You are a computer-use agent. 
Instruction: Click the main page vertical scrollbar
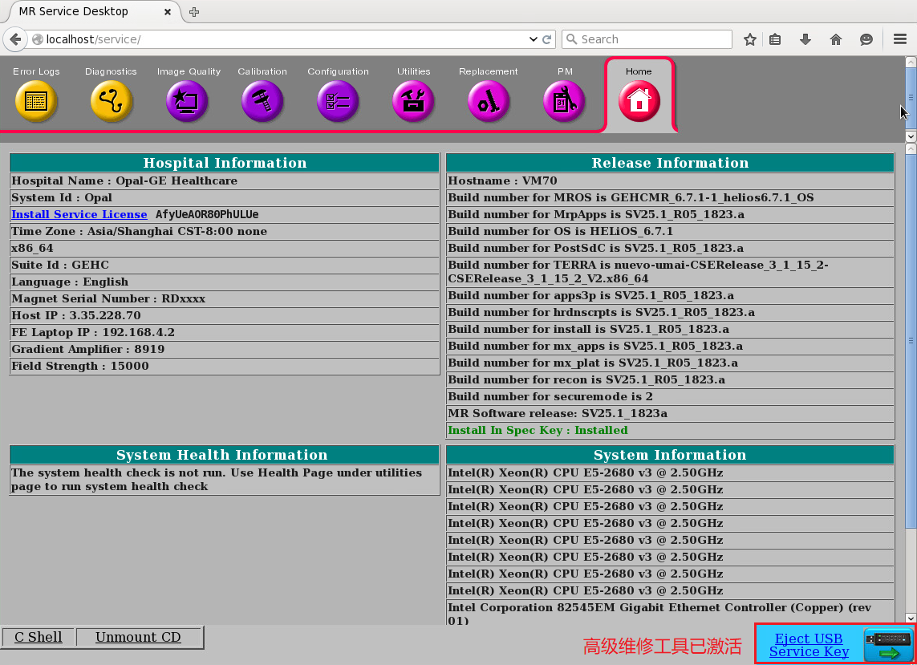tap(911, 337)
